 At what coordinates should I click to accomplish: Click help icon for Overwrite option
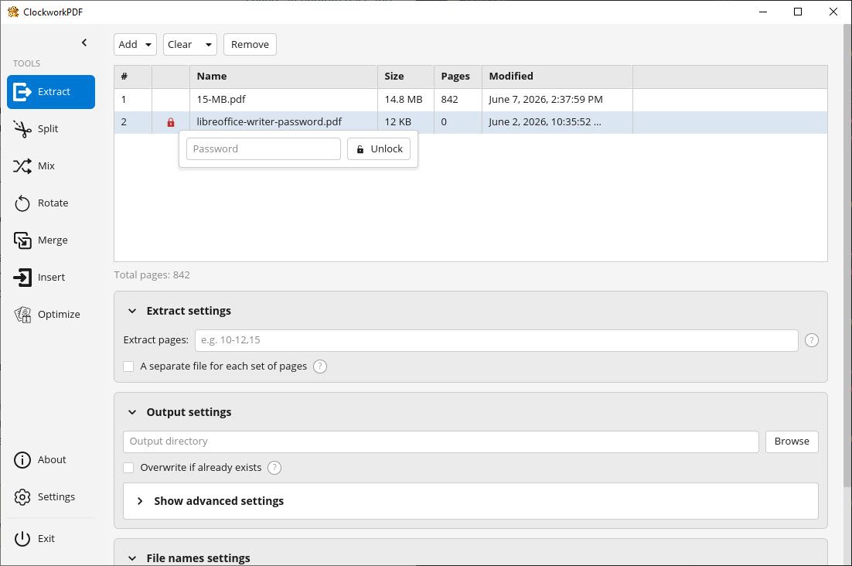coord(274,468)
